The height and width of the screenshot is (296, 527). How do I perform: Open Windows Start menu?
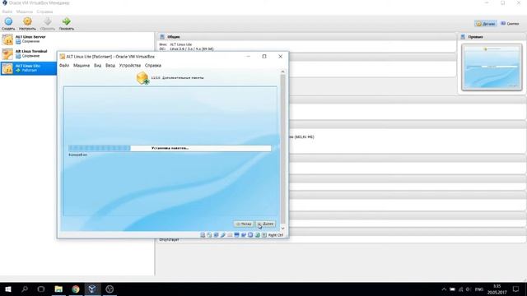[8, 289]
